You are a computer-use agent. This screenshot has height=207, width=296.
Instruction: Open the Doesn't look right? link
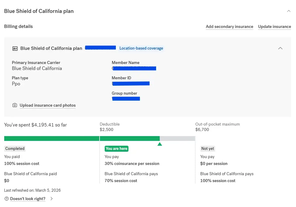[28, 199]
